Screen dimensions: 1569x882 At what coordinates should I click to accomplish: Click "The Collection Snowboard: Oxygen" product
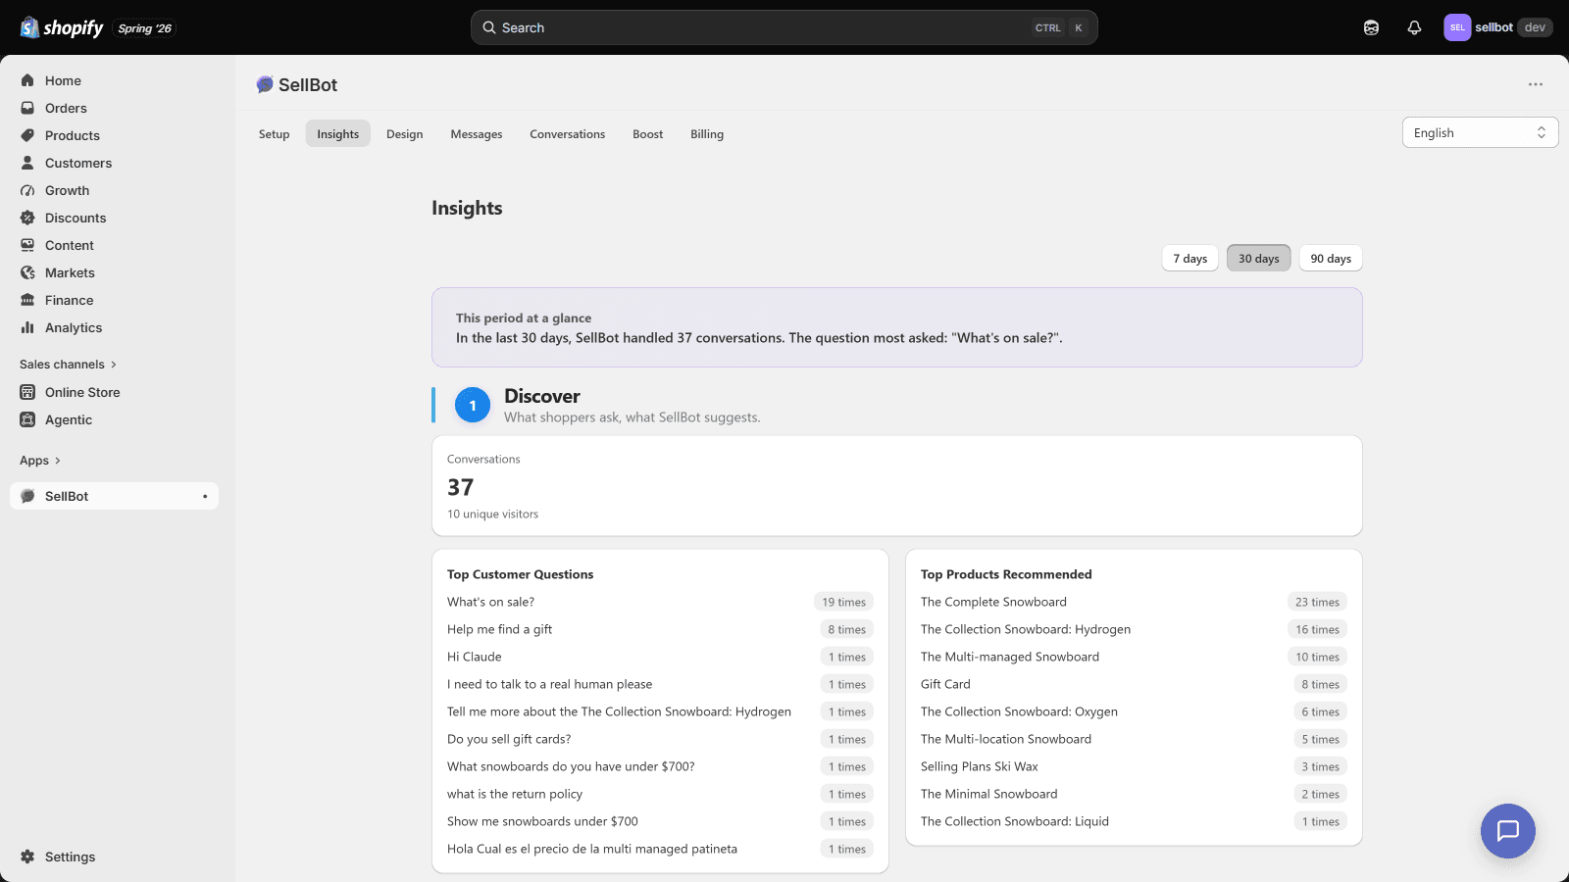tap(1019, 711)
